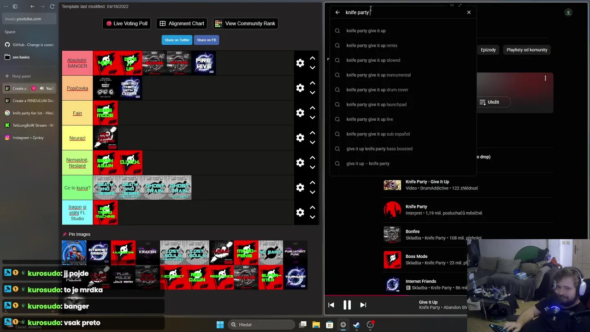Toggle browser sidebar panel icon

click(15, 6)
